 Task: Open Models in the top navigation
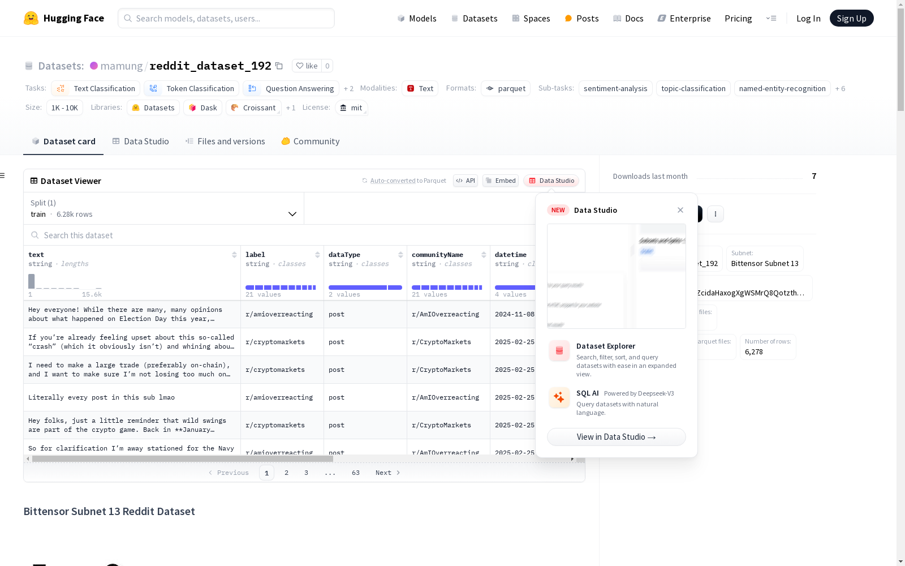(417, 18)
